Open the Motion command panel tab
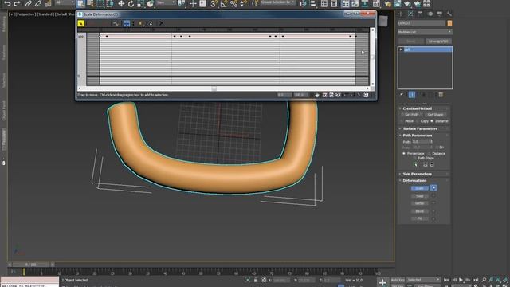This screenshot has width=510, height=287. click(430, 14)
